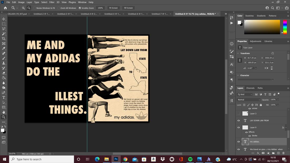Pick a color in the color field

pyautogui.click(x=262, y=27)
